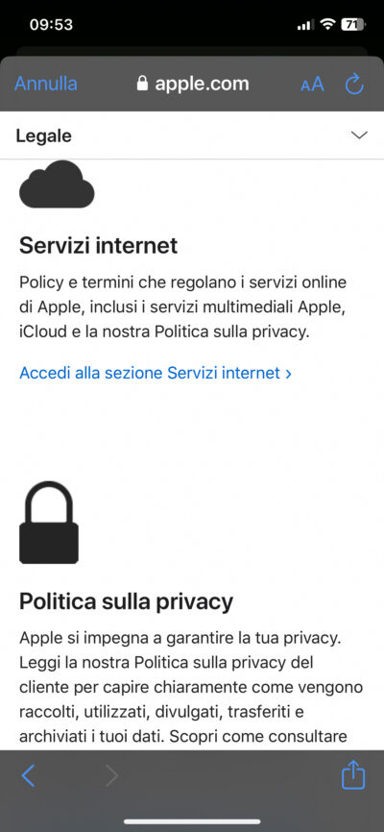Viewport: 384px width, 832px height.
Task: Tap the cellular signal bars icon
Action: click(x=305, y=25)
